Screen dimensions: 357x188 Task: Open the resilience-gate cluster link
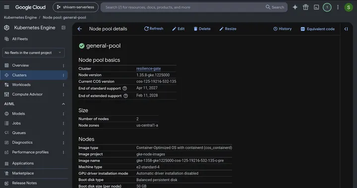click(148, 69)
